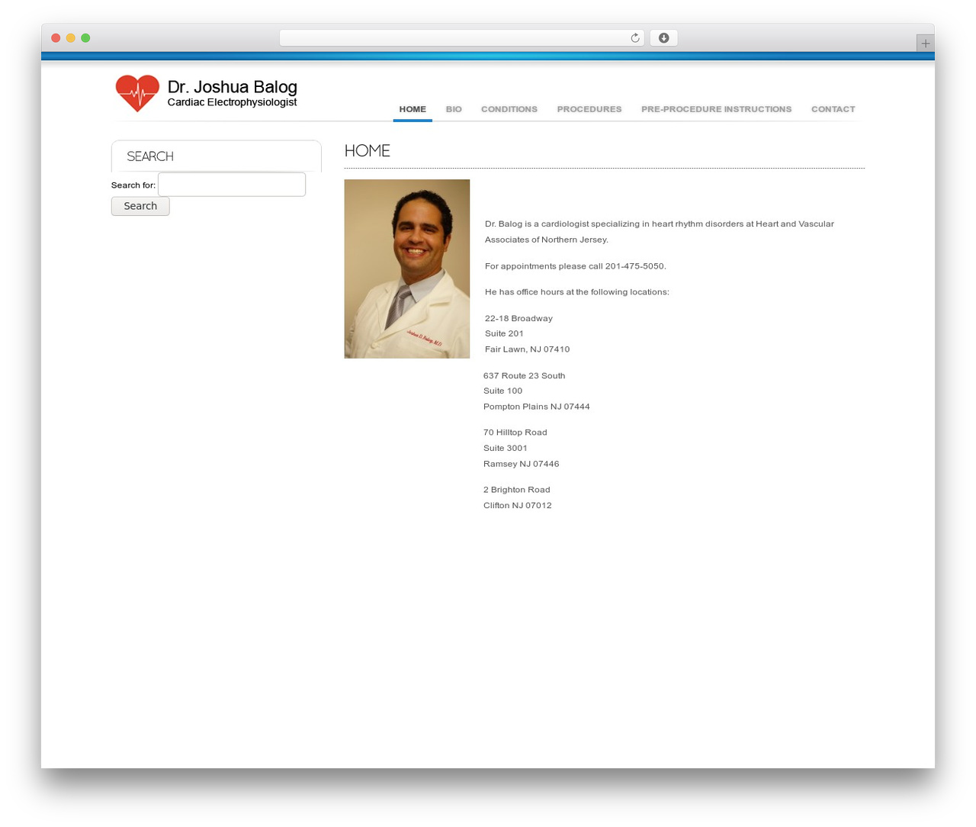
Task: Open downloads via the arrow icon
Action: [x=663, y=38]
